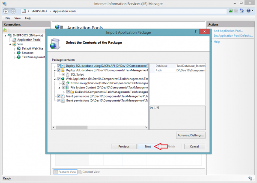Viewport: 257px width, 183px height.
Task: Click the package tree scroll right arrow
Action: coord(146,127)
